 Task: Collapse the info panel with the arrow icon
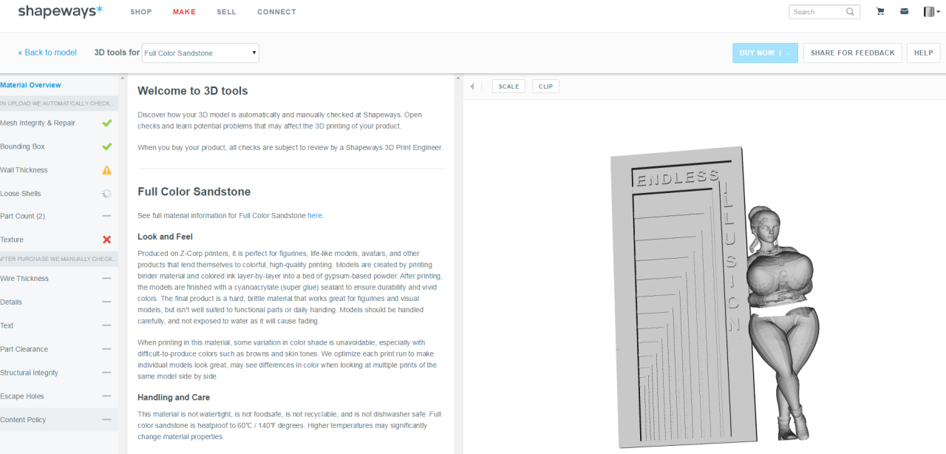472,87
